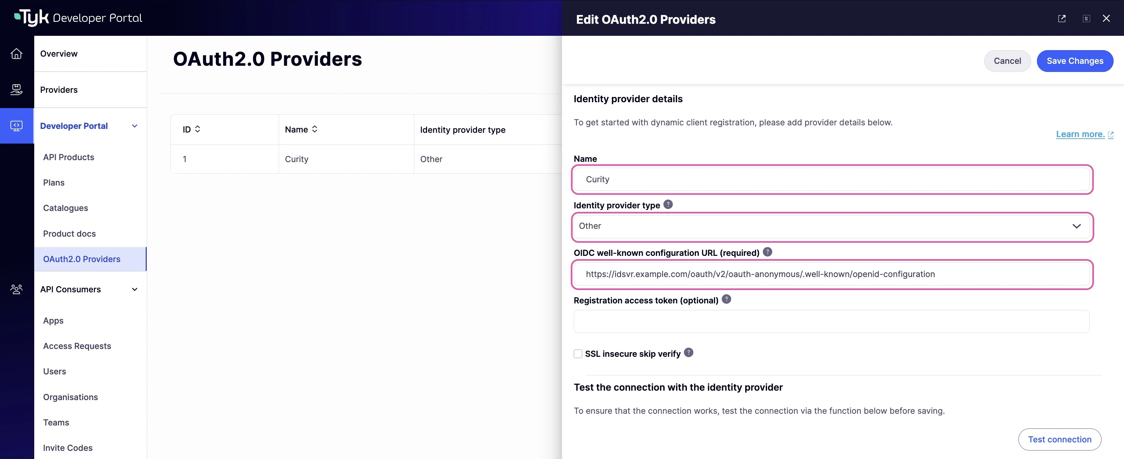
Task: Click the Registration access token input field
Action: click(x=832, y=321)
